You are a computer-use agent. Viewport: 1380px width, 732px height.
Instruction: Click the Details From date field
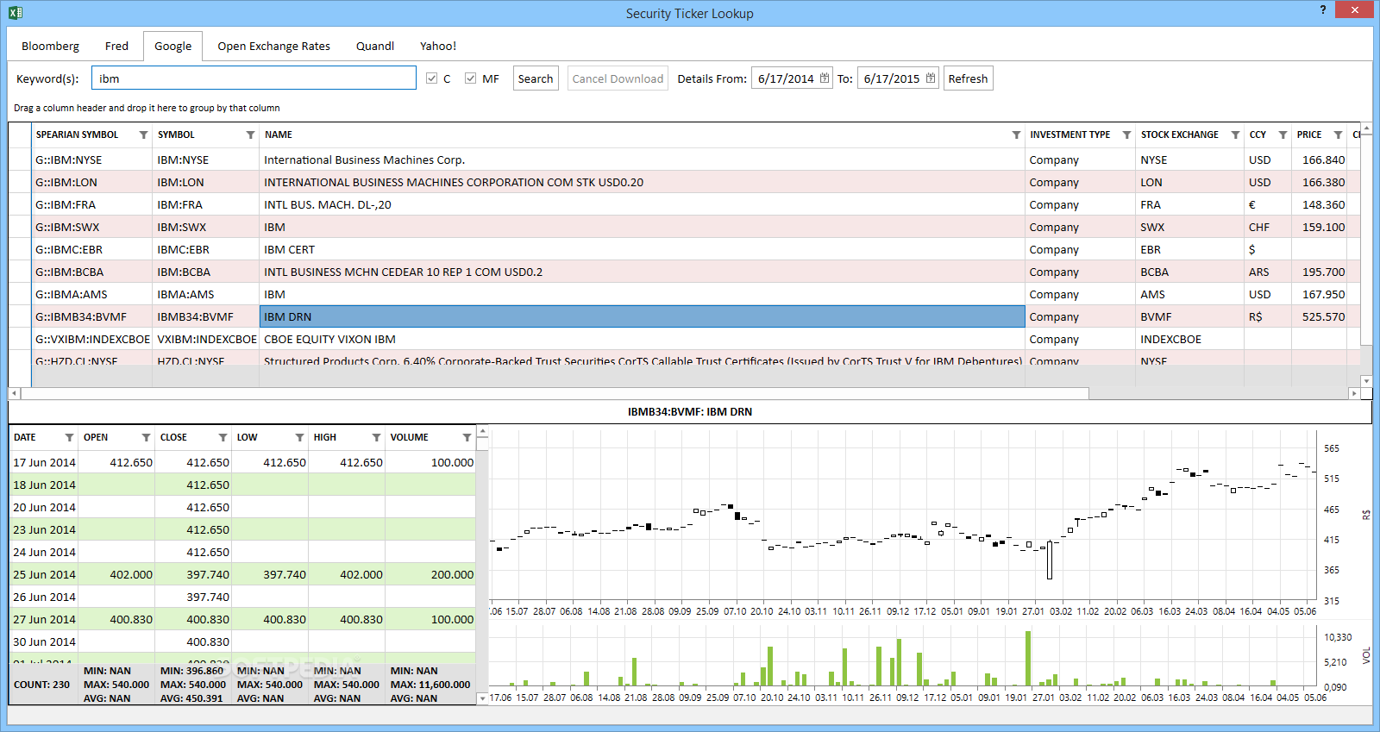tap(792, 78)
